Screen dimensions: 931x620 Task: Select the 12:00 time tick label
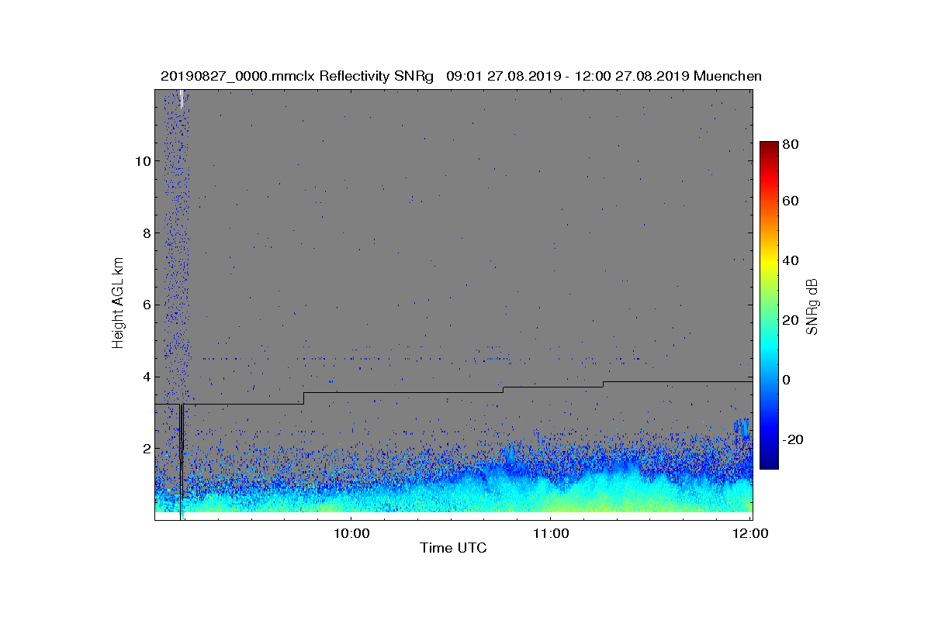pyautogui.click(x=751, y=533)
